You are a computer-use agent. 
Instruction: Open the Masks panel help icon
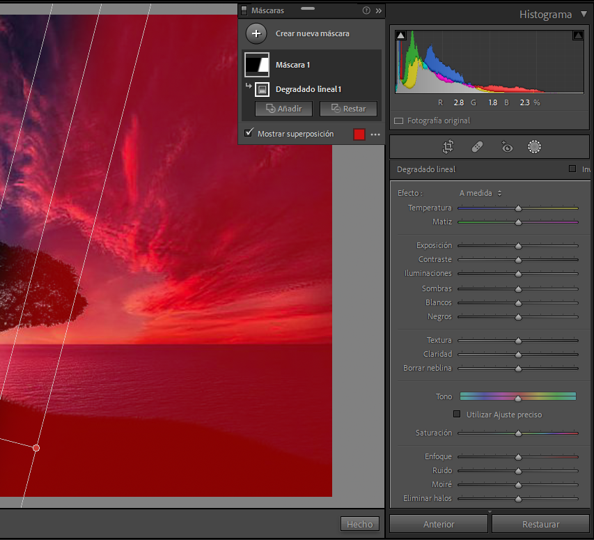click(366, 10)
